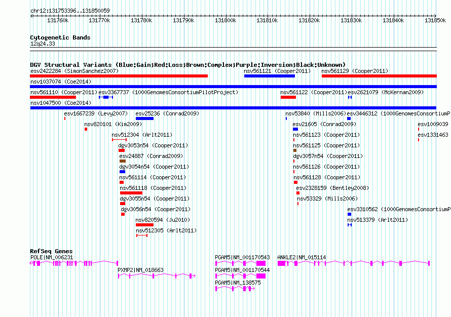The image size is (451, 317).
Task: Click the DGV Structural Variants track title
Action: [188, 65]
